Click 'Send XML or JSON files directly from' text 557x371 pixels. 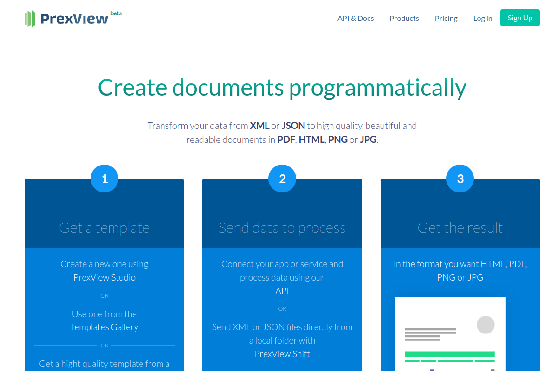[x=282, y=327]
